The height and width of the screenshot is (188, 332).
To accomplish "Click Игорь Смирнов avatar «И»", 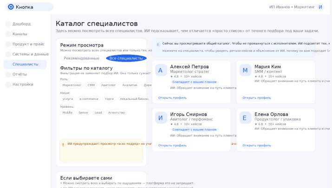I will click(161, 118).
